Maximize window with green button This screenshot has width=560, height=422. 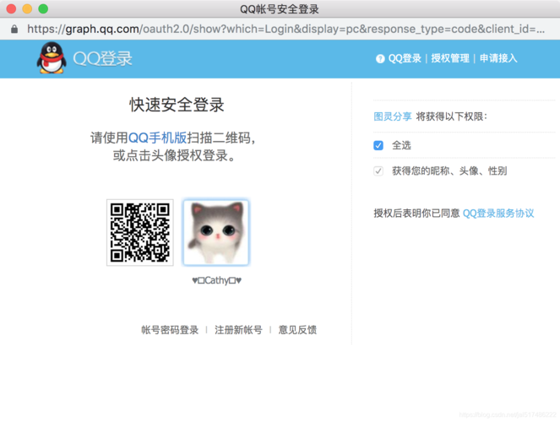[43, 8]
